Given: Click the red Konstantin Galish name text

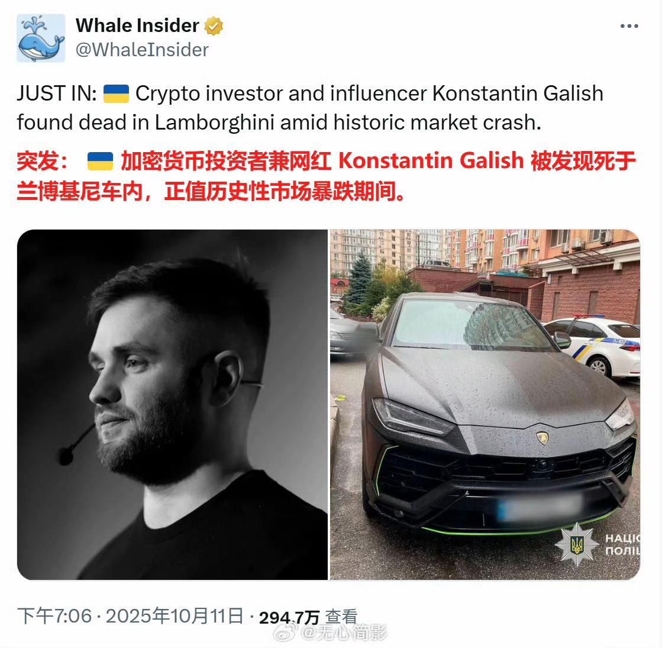Looking at the screenshot, I should [x=431, y=161].
